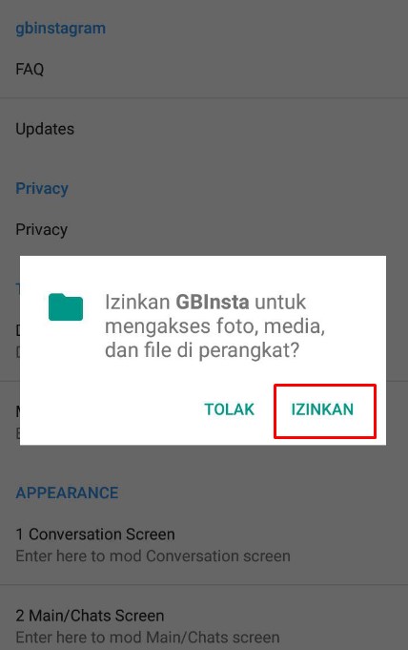
Task: Click the blue Privacy section header
Action: coord(42,189)
